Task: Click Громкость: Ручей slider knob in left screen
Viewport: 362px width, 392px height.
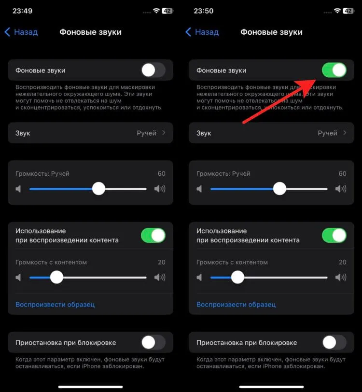Action: point(98,189)
